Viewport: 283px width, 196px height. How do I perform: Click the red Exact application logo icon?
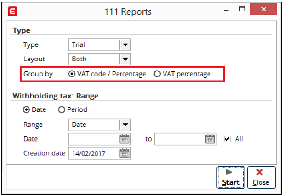point(13,11)
